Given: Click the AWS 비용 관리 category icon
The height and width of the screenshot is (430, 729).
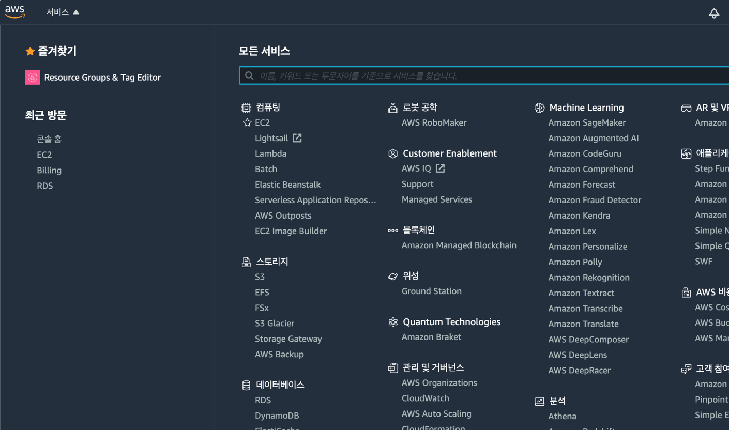Looking at the screenshot, I should [686, 293].
